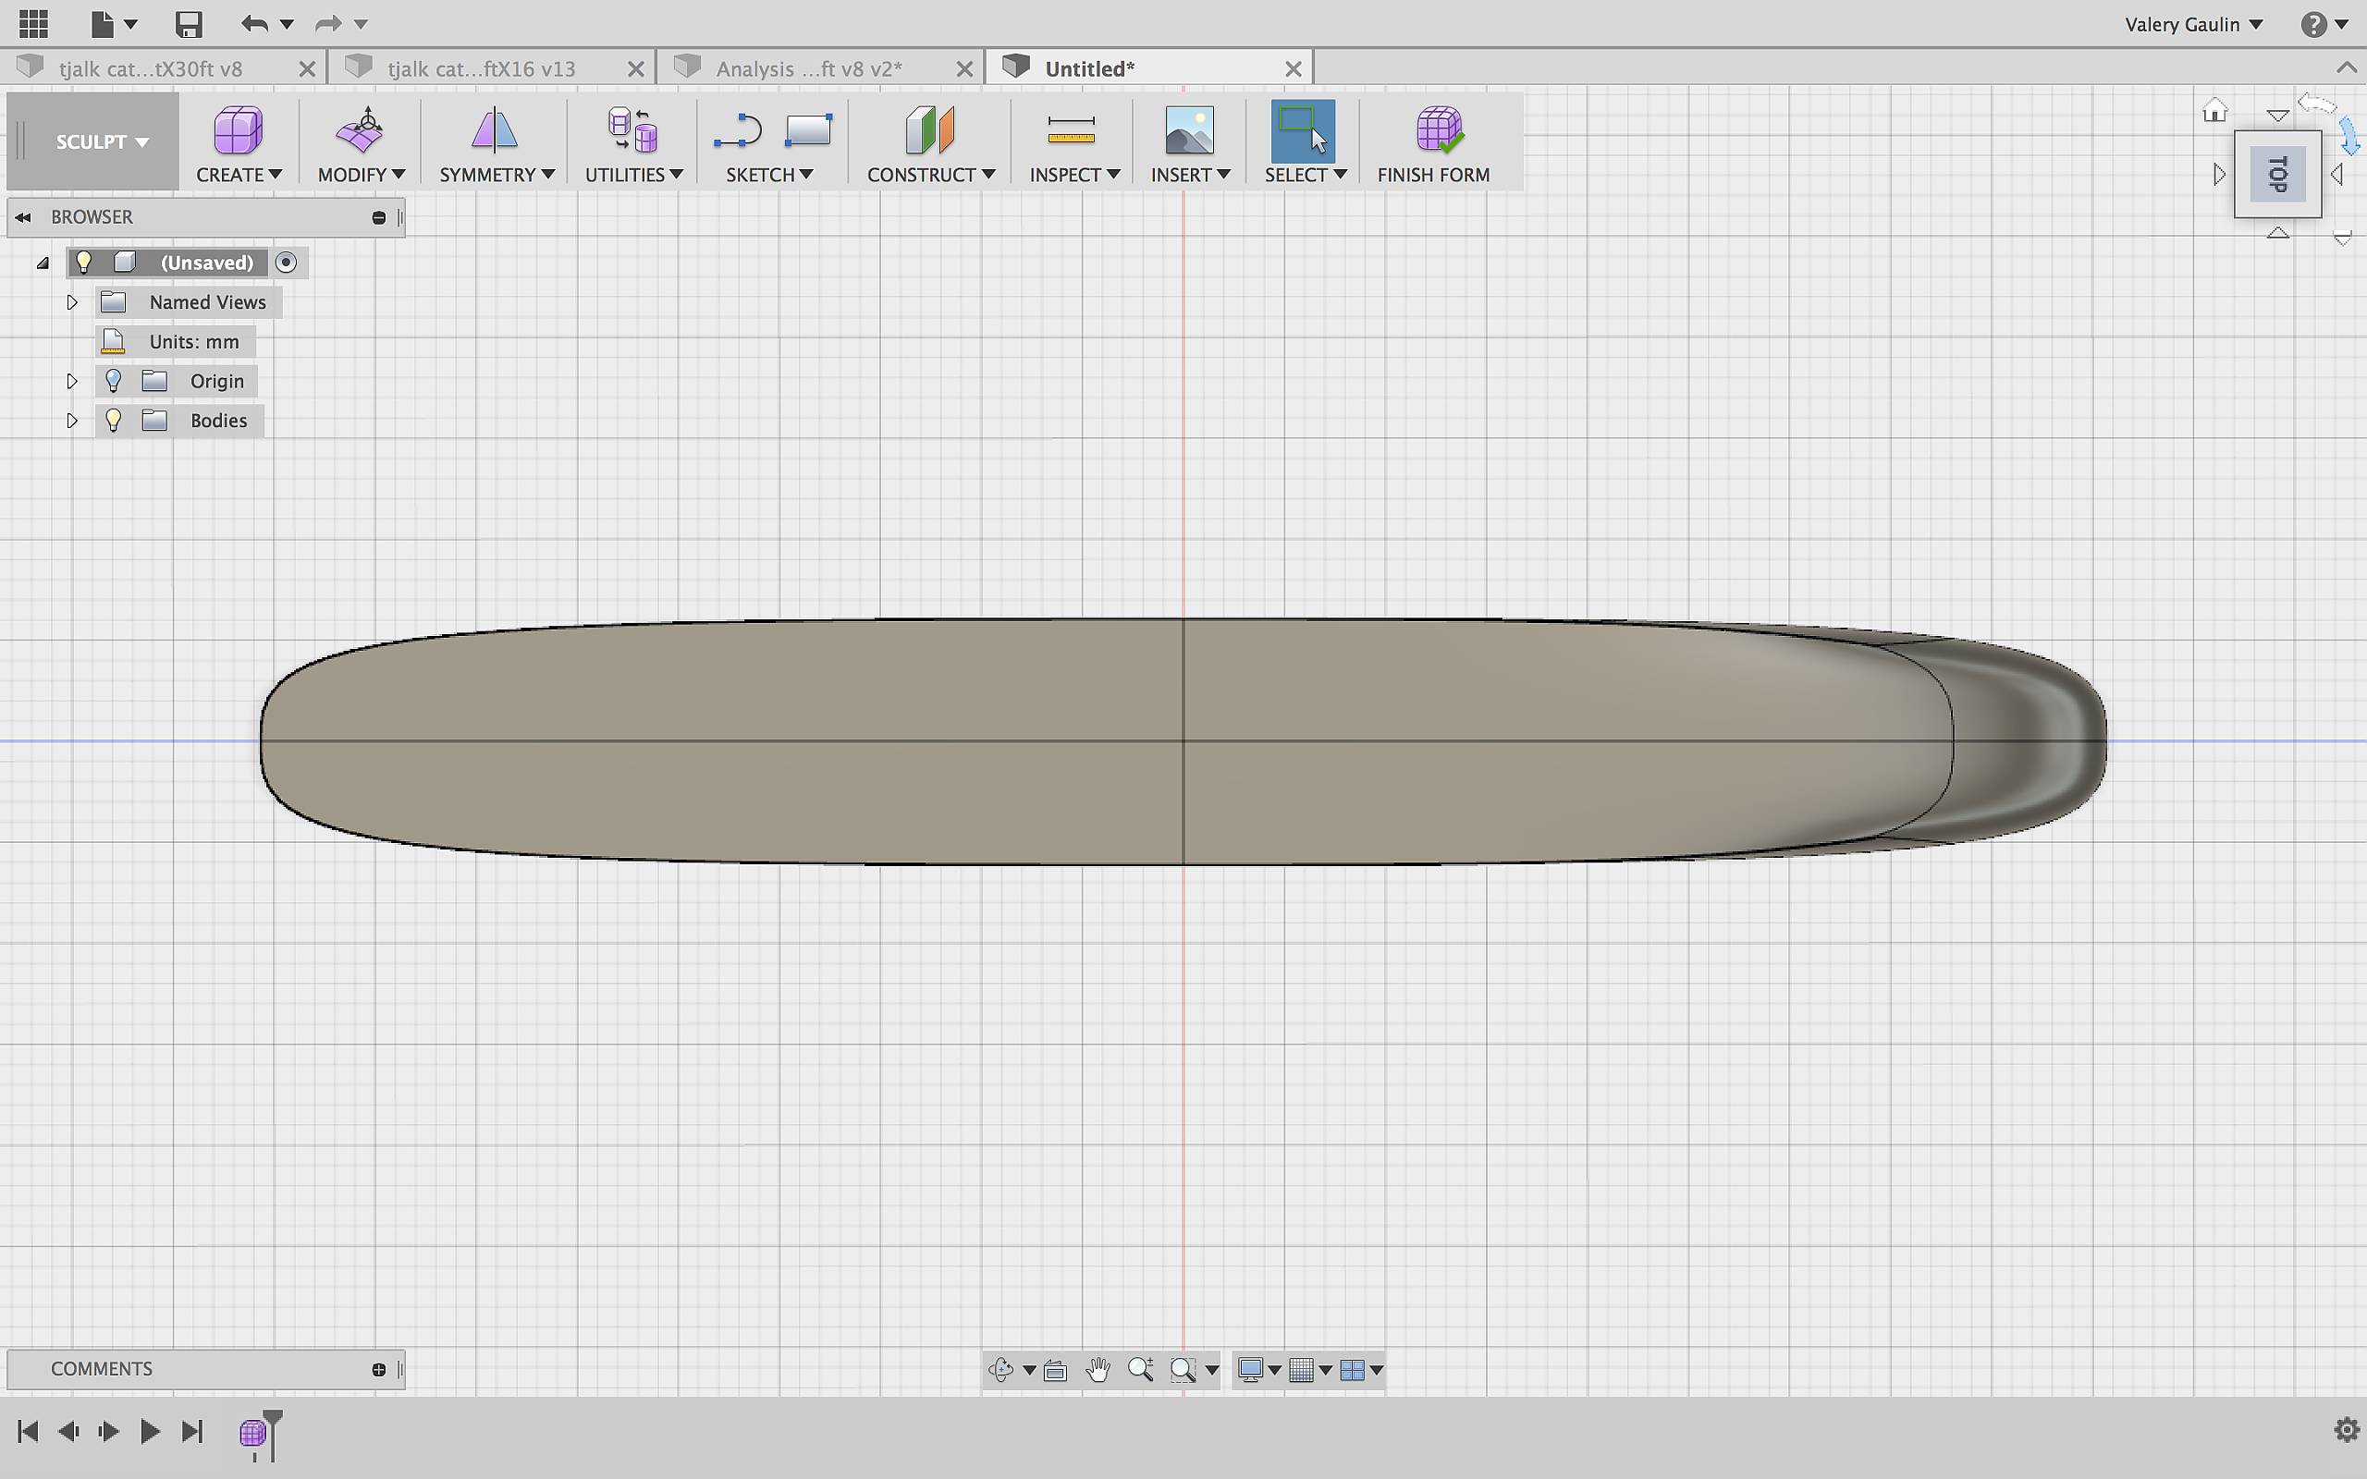The image size is (2367, 1479).
Task: Click the Insert image icon
Action: click(1188, 130)
